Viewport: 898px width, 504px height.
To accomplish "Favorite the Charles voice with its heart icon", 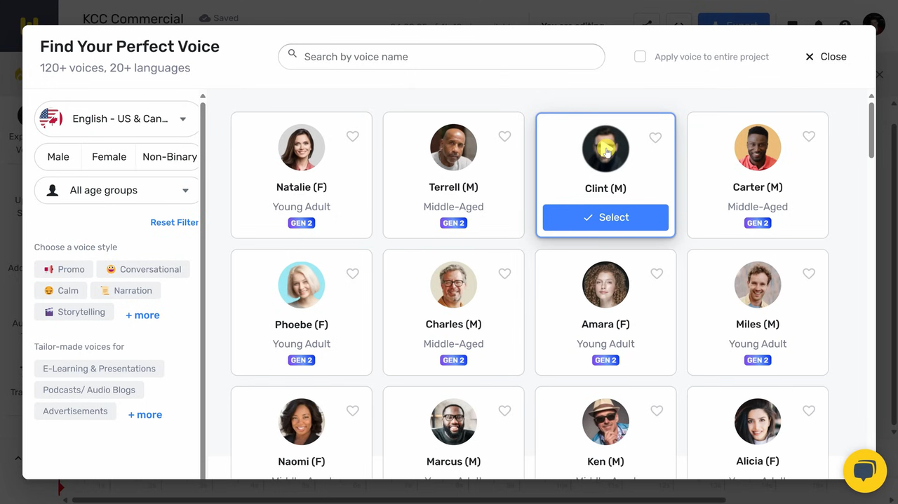I will pos(504,274).
